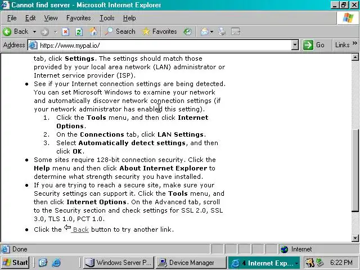
Task: Click the Refresh page icon
Action: (x=79, y=31)
